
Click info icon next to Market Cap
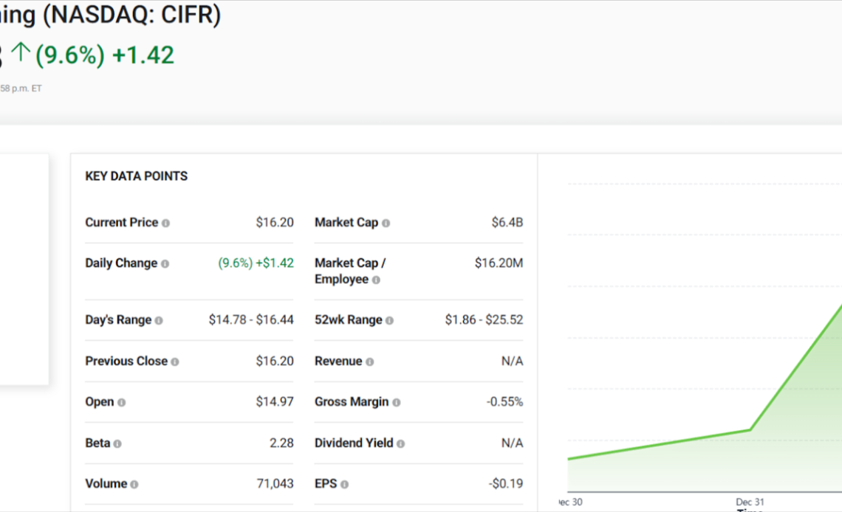pyautogui.click(x=386, y=223)
